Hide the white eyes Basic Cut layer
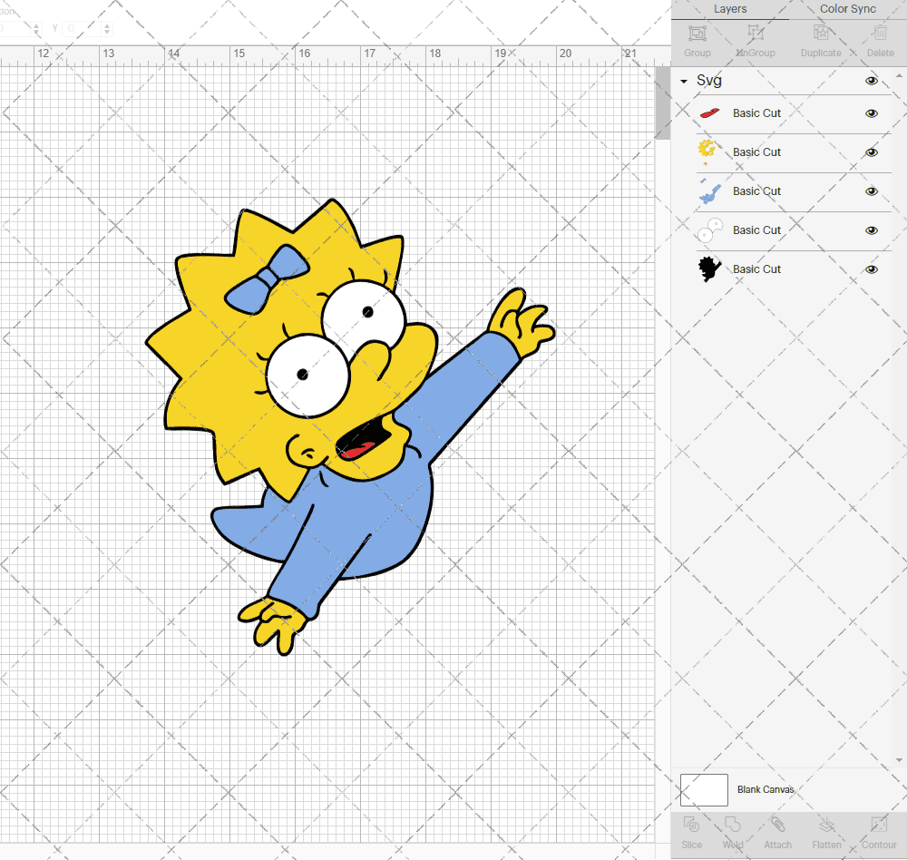The image size is (907, 860). pos(871,230)
